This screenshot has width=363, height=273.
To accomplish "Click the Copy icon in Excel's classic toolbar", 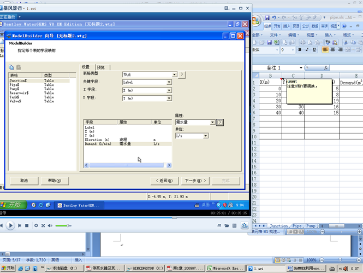I will point(353,42).
